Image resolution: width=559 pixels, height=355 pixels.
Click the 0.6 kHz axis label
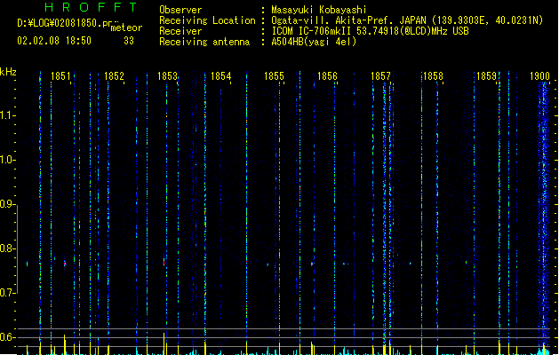point(7,337)
